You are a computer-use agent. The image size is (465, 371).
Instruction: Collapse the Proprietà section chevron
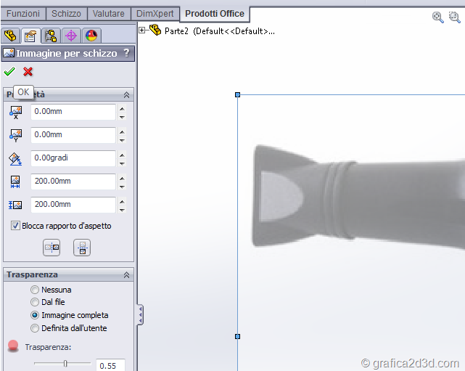127,95
